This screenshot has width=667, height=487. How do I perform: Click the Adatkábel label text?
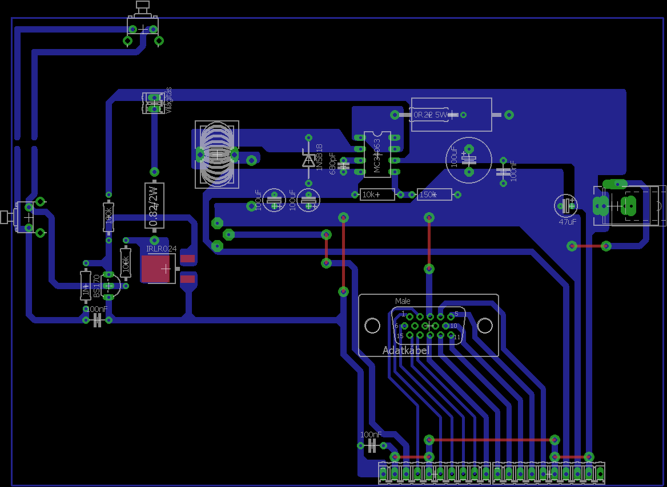406,351
